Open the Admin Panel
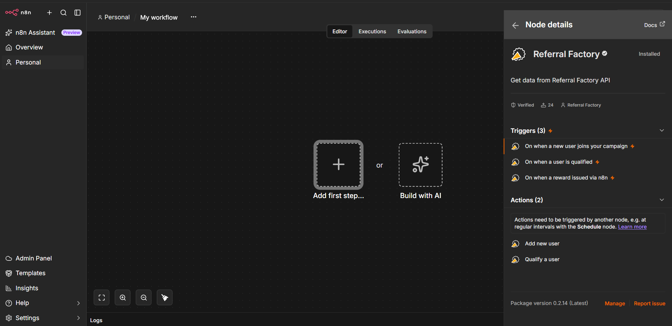 pyautogui.click(x=43, y=258)
